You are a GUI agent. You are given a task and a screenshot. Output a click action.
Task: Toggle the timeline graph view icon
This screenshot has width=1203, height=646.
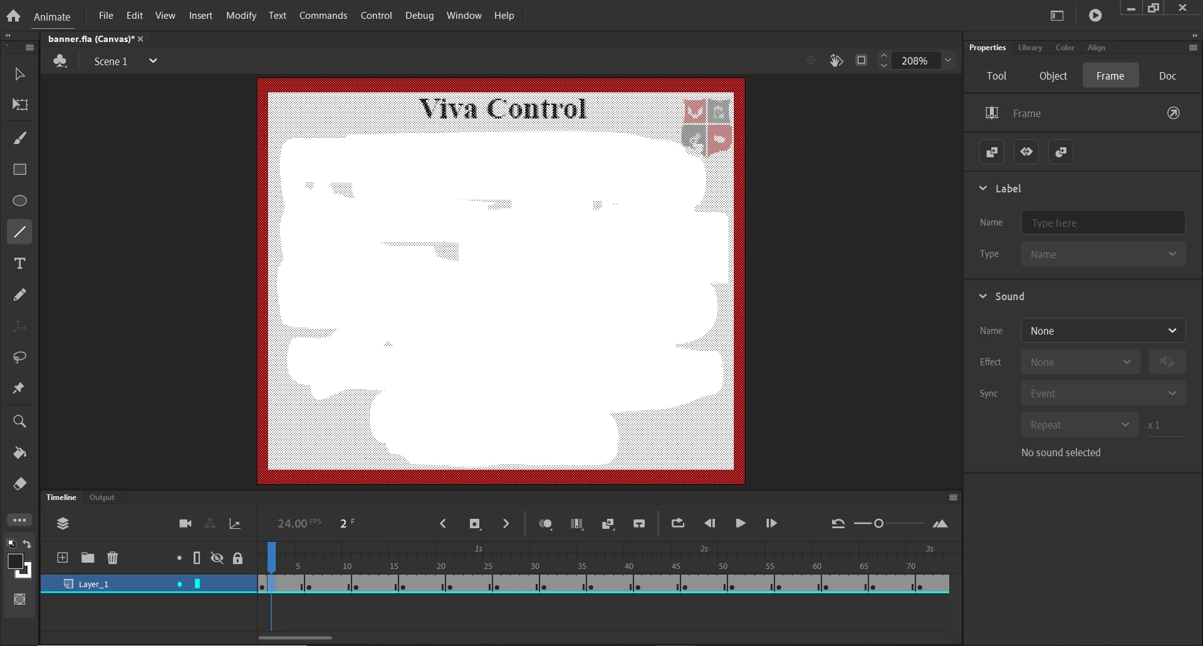(235, 524)
